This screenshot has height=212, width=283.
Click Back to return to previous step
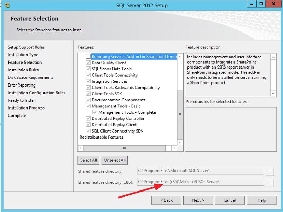pyautogui.click(x=166, y=200)
